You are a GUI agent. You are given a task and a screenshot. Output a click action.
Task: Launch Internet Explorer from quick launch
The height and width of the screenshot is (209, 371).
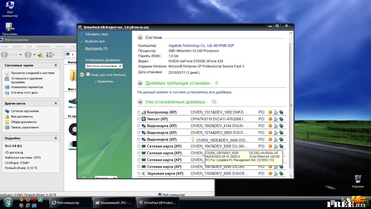(28, 205)
